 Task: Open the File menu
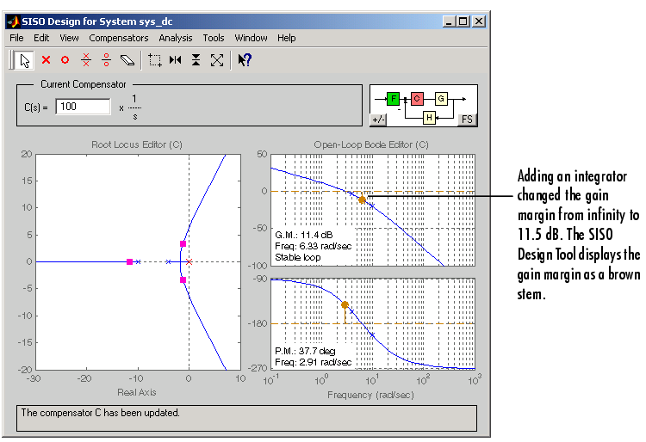tap(16, 38)
